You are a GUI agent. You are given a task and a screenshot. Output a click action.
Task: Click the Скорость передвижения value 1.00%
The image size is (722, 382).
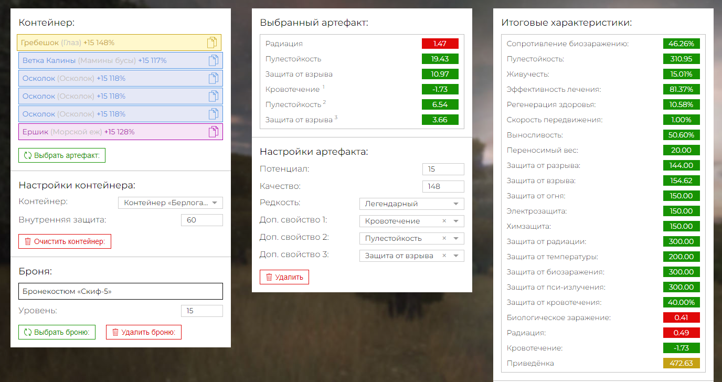tap(682, 120)
